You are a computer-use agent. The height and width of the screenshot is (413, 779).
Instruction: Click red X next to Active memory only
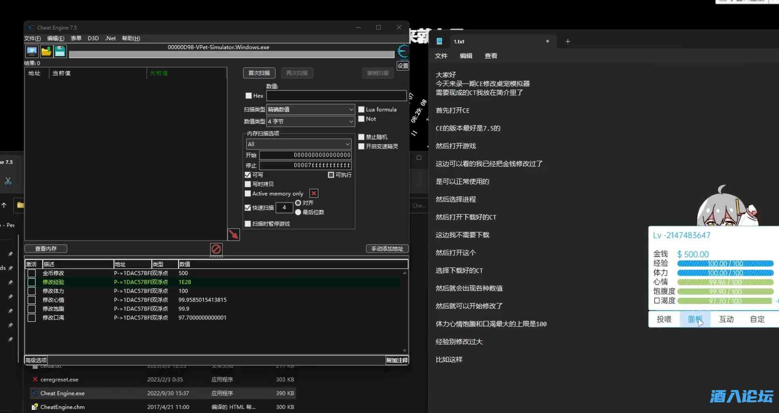[x=314, y=193]
